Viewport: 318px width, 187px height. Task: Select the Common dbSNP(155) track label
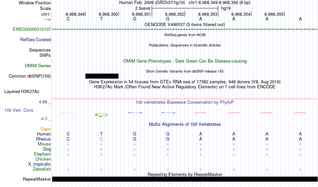coord(30,76)
